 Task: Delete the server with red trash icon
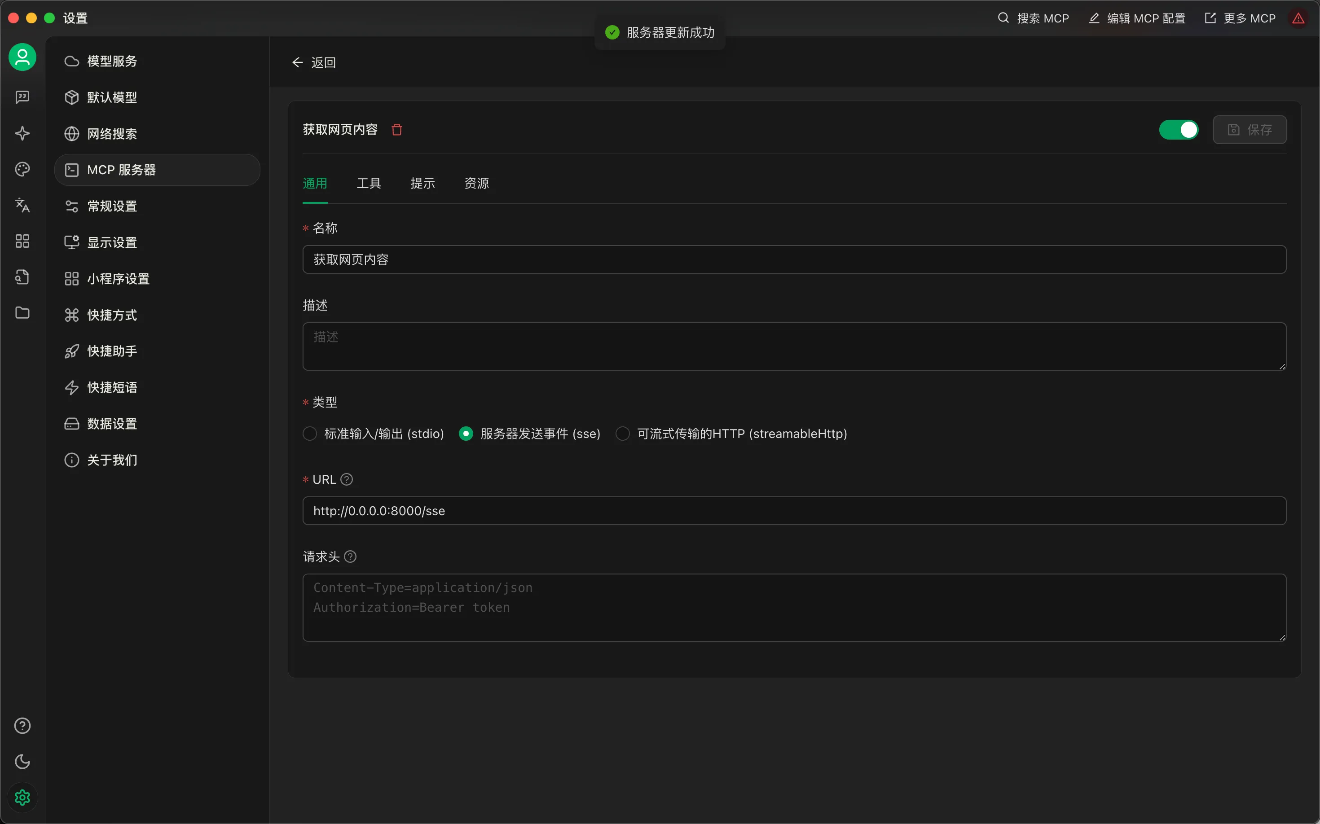click(397, 130)
